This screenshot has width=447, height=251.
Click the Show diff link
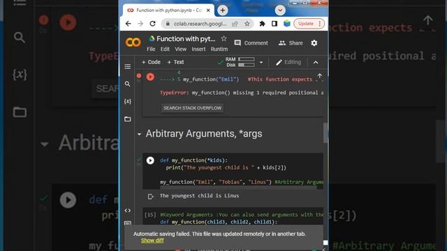tap(152, 241)
